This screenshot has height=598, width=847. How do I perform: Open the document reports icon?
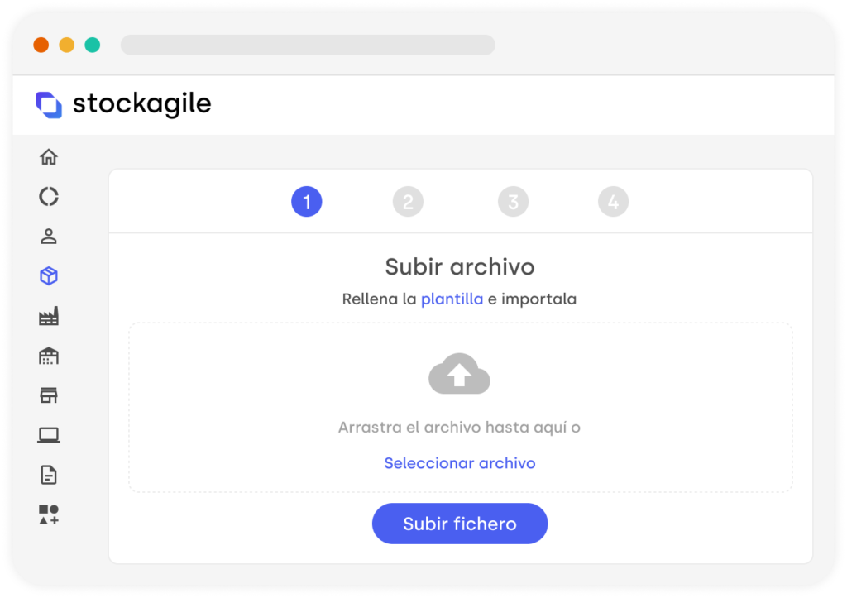pyautogui.click(x=49, y=475)
